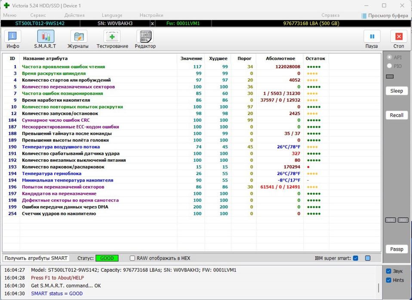
Task: Open the Справка help menu
Action: pyautogui.click(x=330, y=15)
